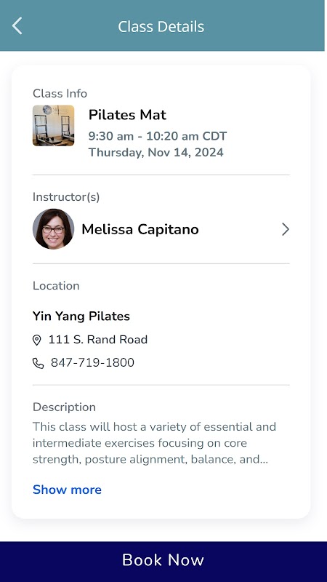
Task: Click the Location section label
Action: [x=56, y=286]
